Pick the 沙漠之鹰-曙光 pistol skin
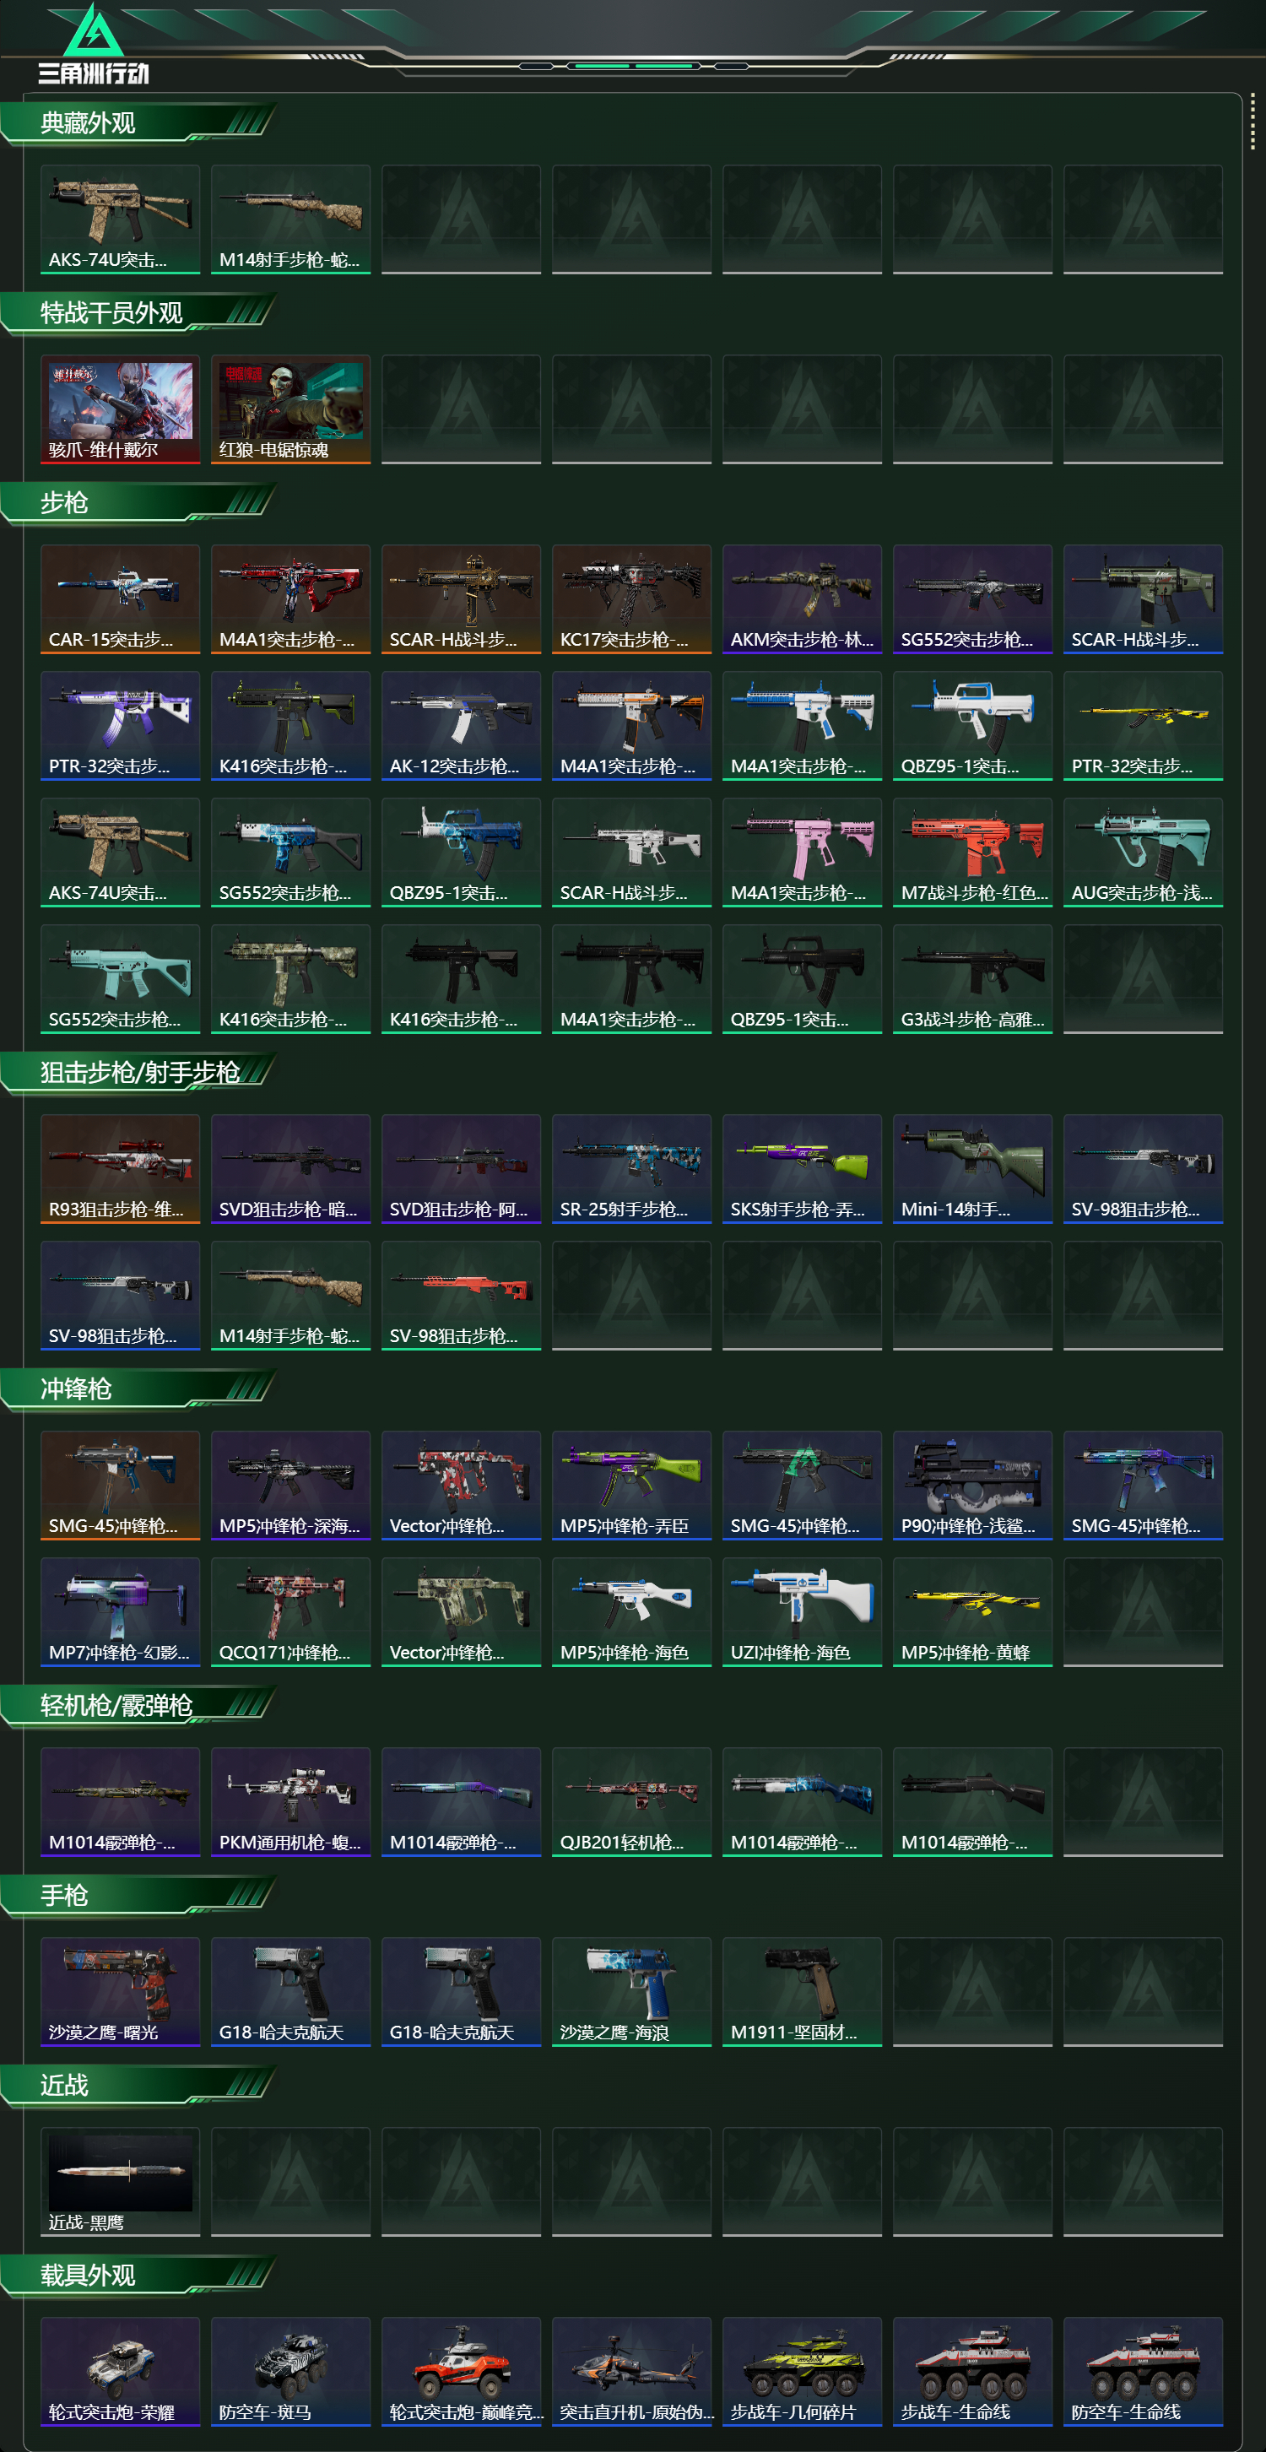 click(x=120, y=1991)
